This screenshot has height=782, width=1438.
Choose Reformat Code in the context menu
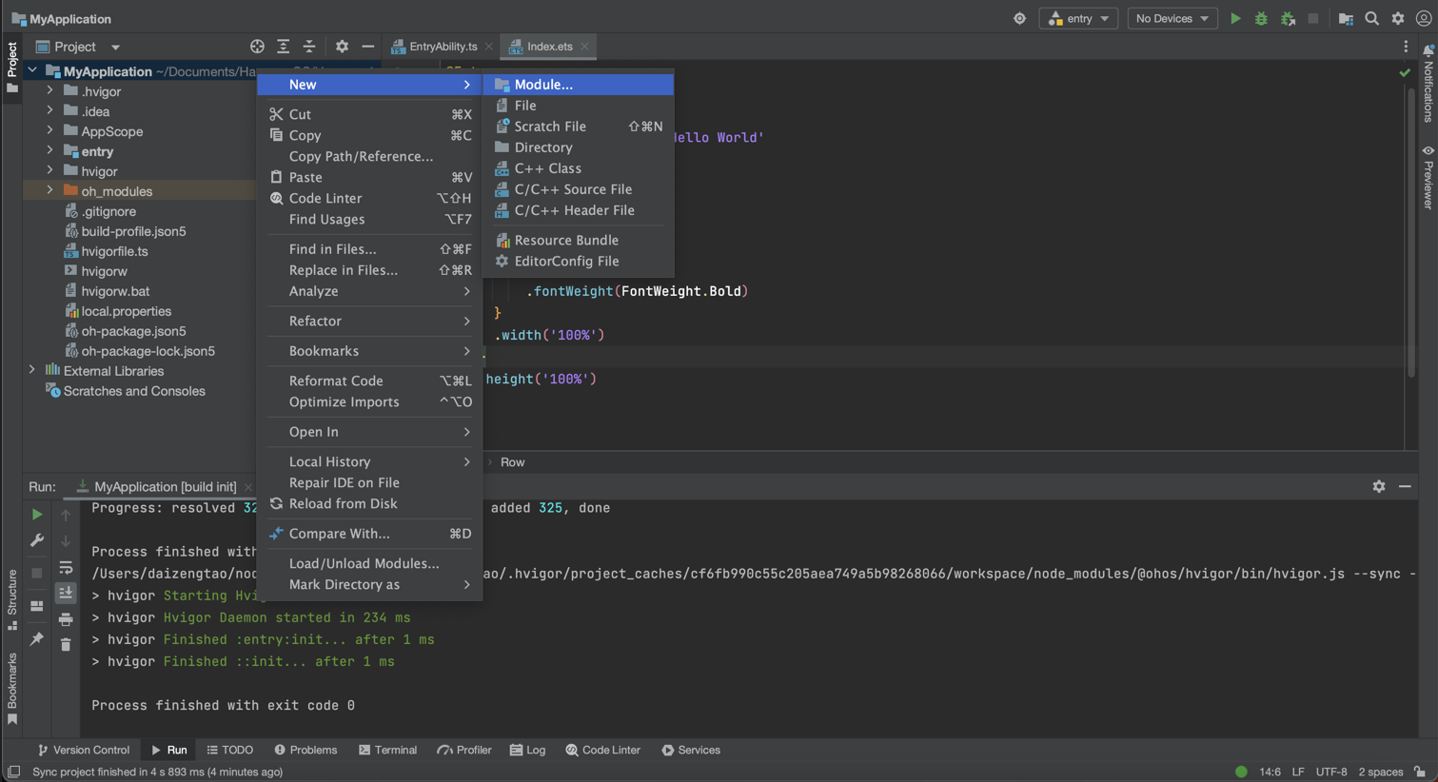tap(370, 381)
